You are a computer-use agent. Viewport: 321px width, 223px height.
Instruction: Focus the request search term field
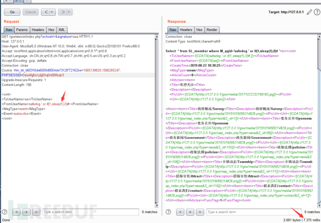91,212
